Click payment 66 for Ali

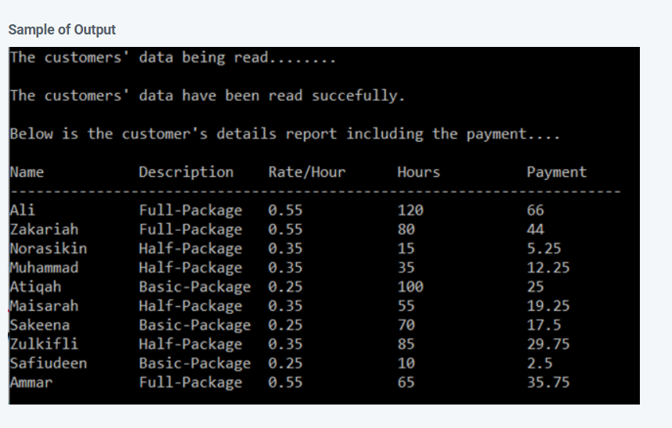point(536,210)
